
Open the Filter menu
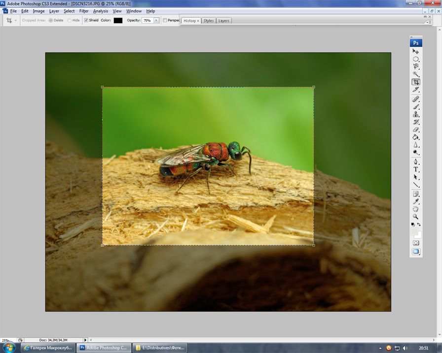pyautogui.click(x=84, y=11)
